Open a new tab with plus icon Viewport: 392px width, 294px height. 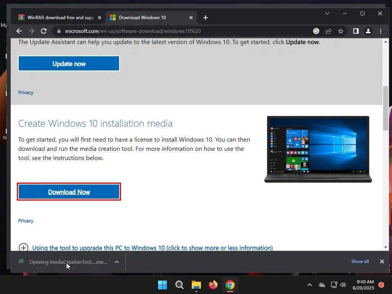coord(206,18)
